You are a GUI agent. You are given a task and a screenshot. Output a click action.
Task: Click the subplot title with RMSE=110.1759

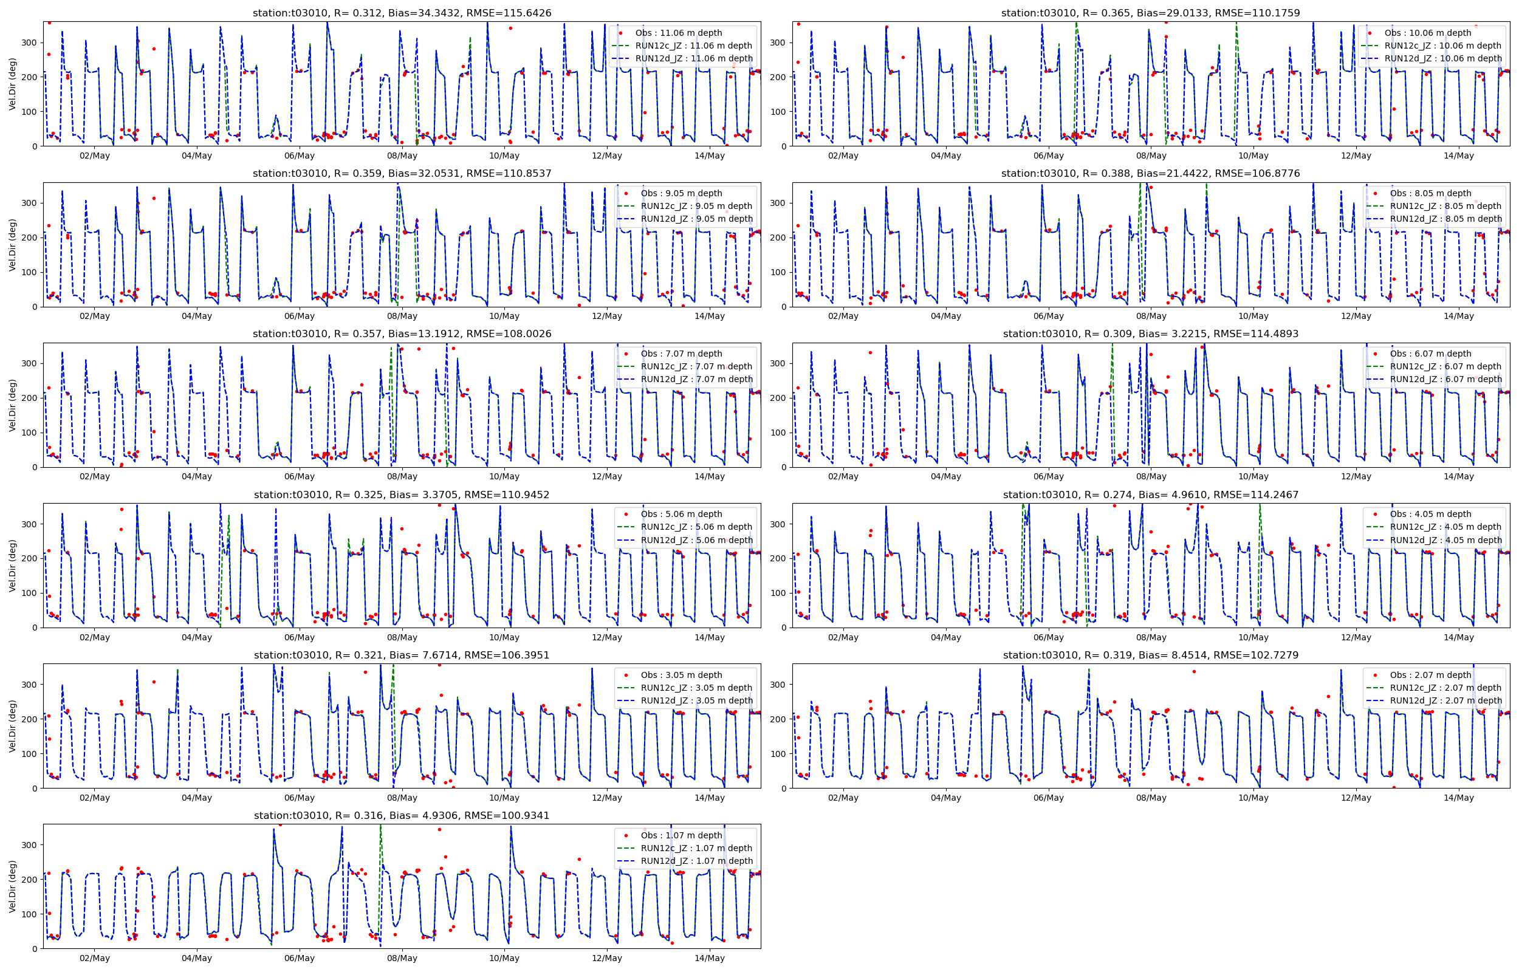tap(1150, 13)
